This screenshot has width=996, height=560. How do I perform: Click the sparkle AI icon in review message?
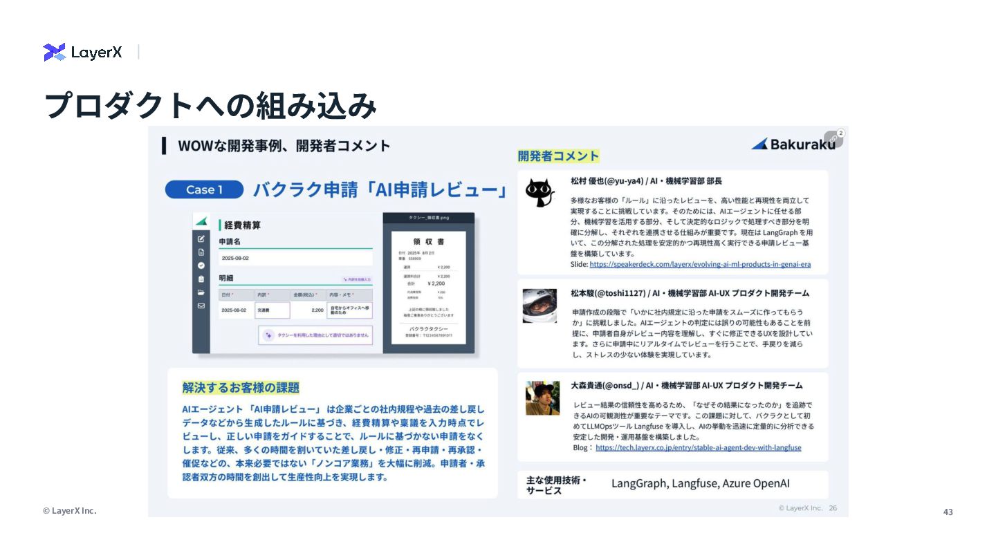point(268,335)
